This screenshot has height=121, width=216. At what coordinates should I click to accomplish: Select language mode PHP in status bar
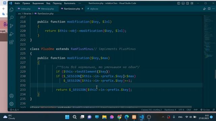coord(195,110)
